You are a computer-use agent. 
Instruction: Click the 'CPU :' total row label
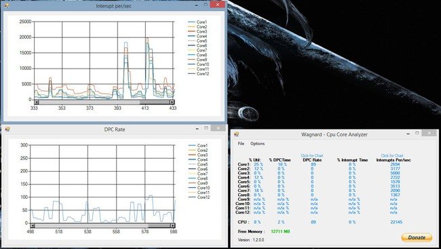(x=244, y=222)
